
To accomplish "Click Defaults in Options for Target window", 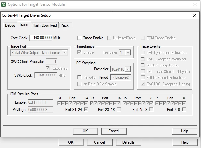I will point(128,142).
